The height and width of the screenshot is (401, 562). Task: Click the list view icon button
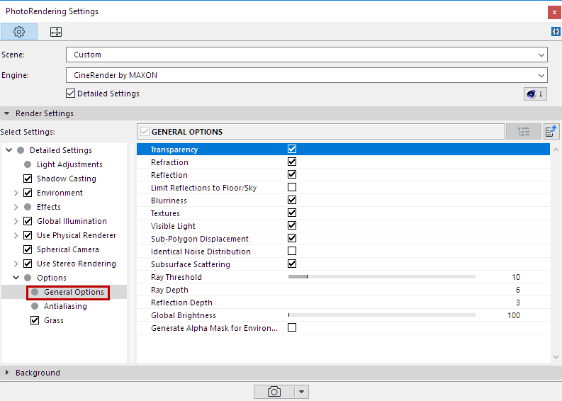(524, 132)
